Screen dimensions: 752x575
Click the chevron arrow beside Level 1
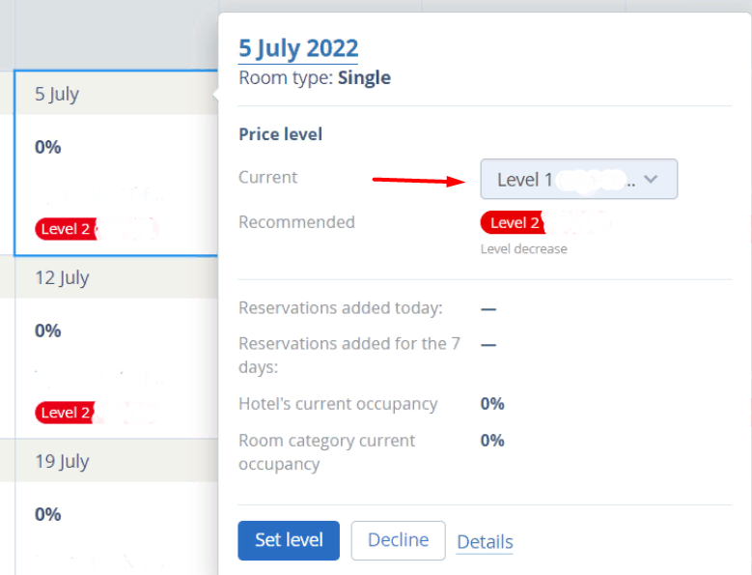coord(651,179)
